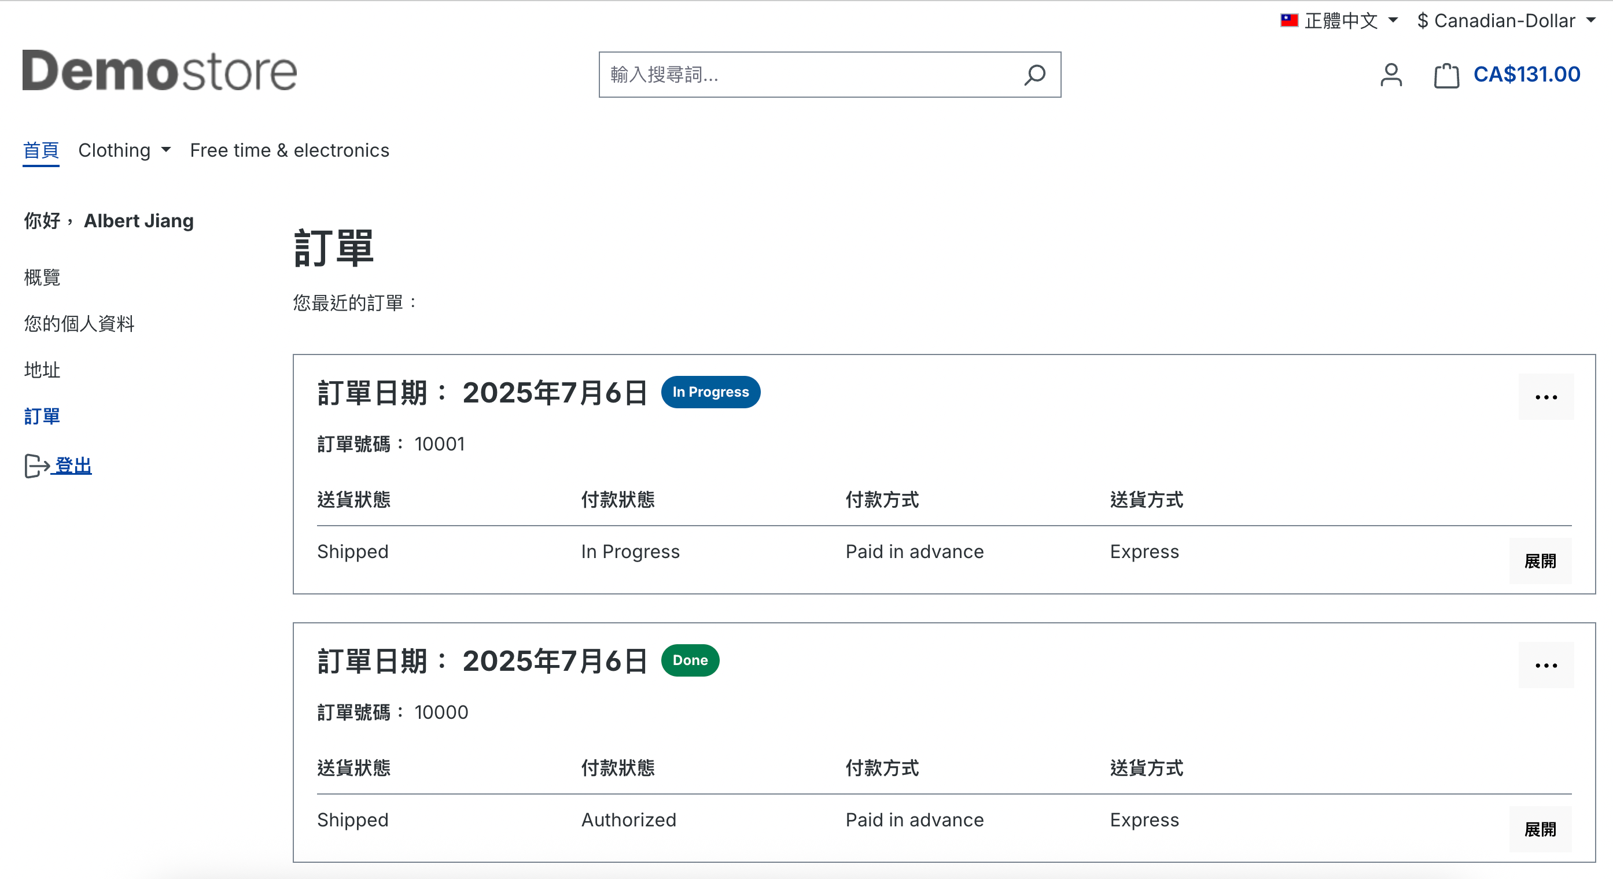
Task: Click Express shipping for order 10000
Action: [x=1144, y=819]
